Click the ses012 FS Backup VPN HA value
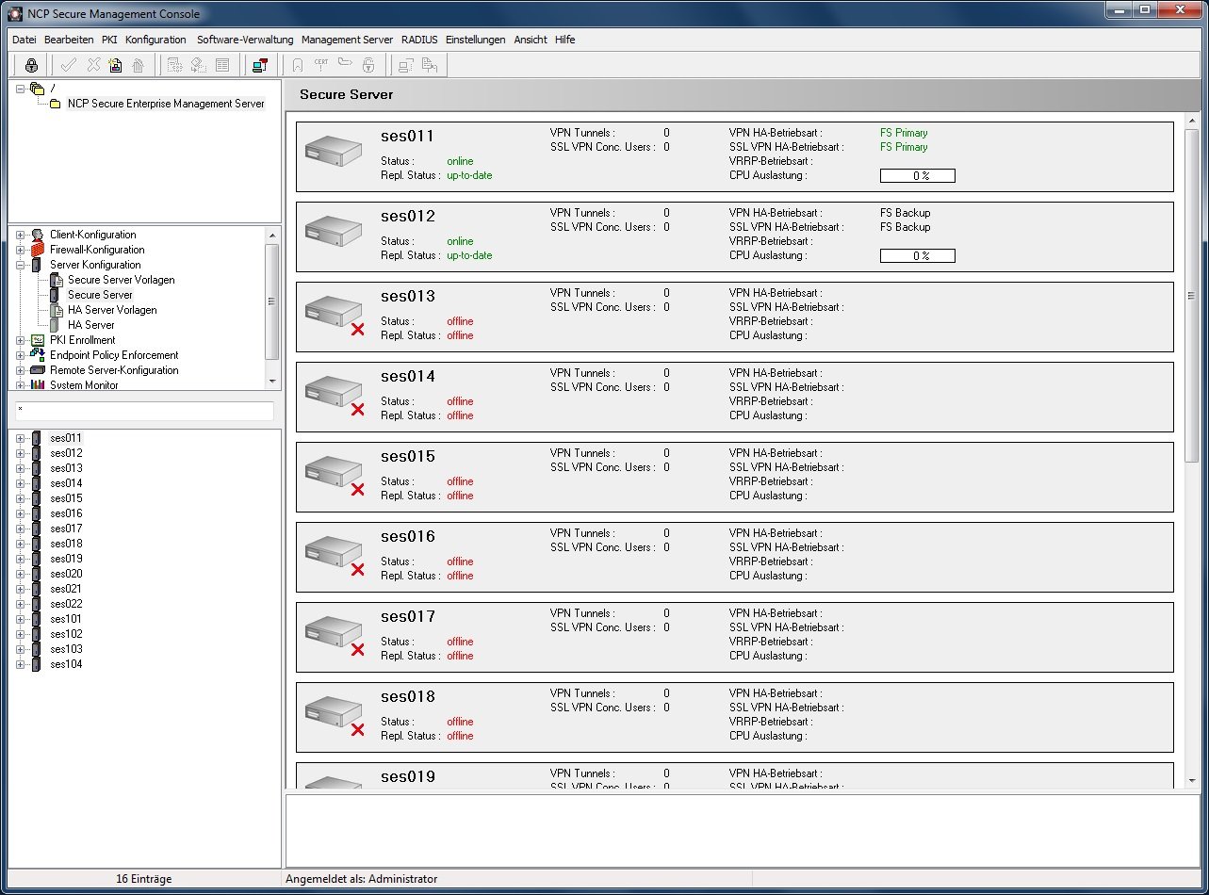This screenshot has width=1209, height=895. tap(905, 213)
